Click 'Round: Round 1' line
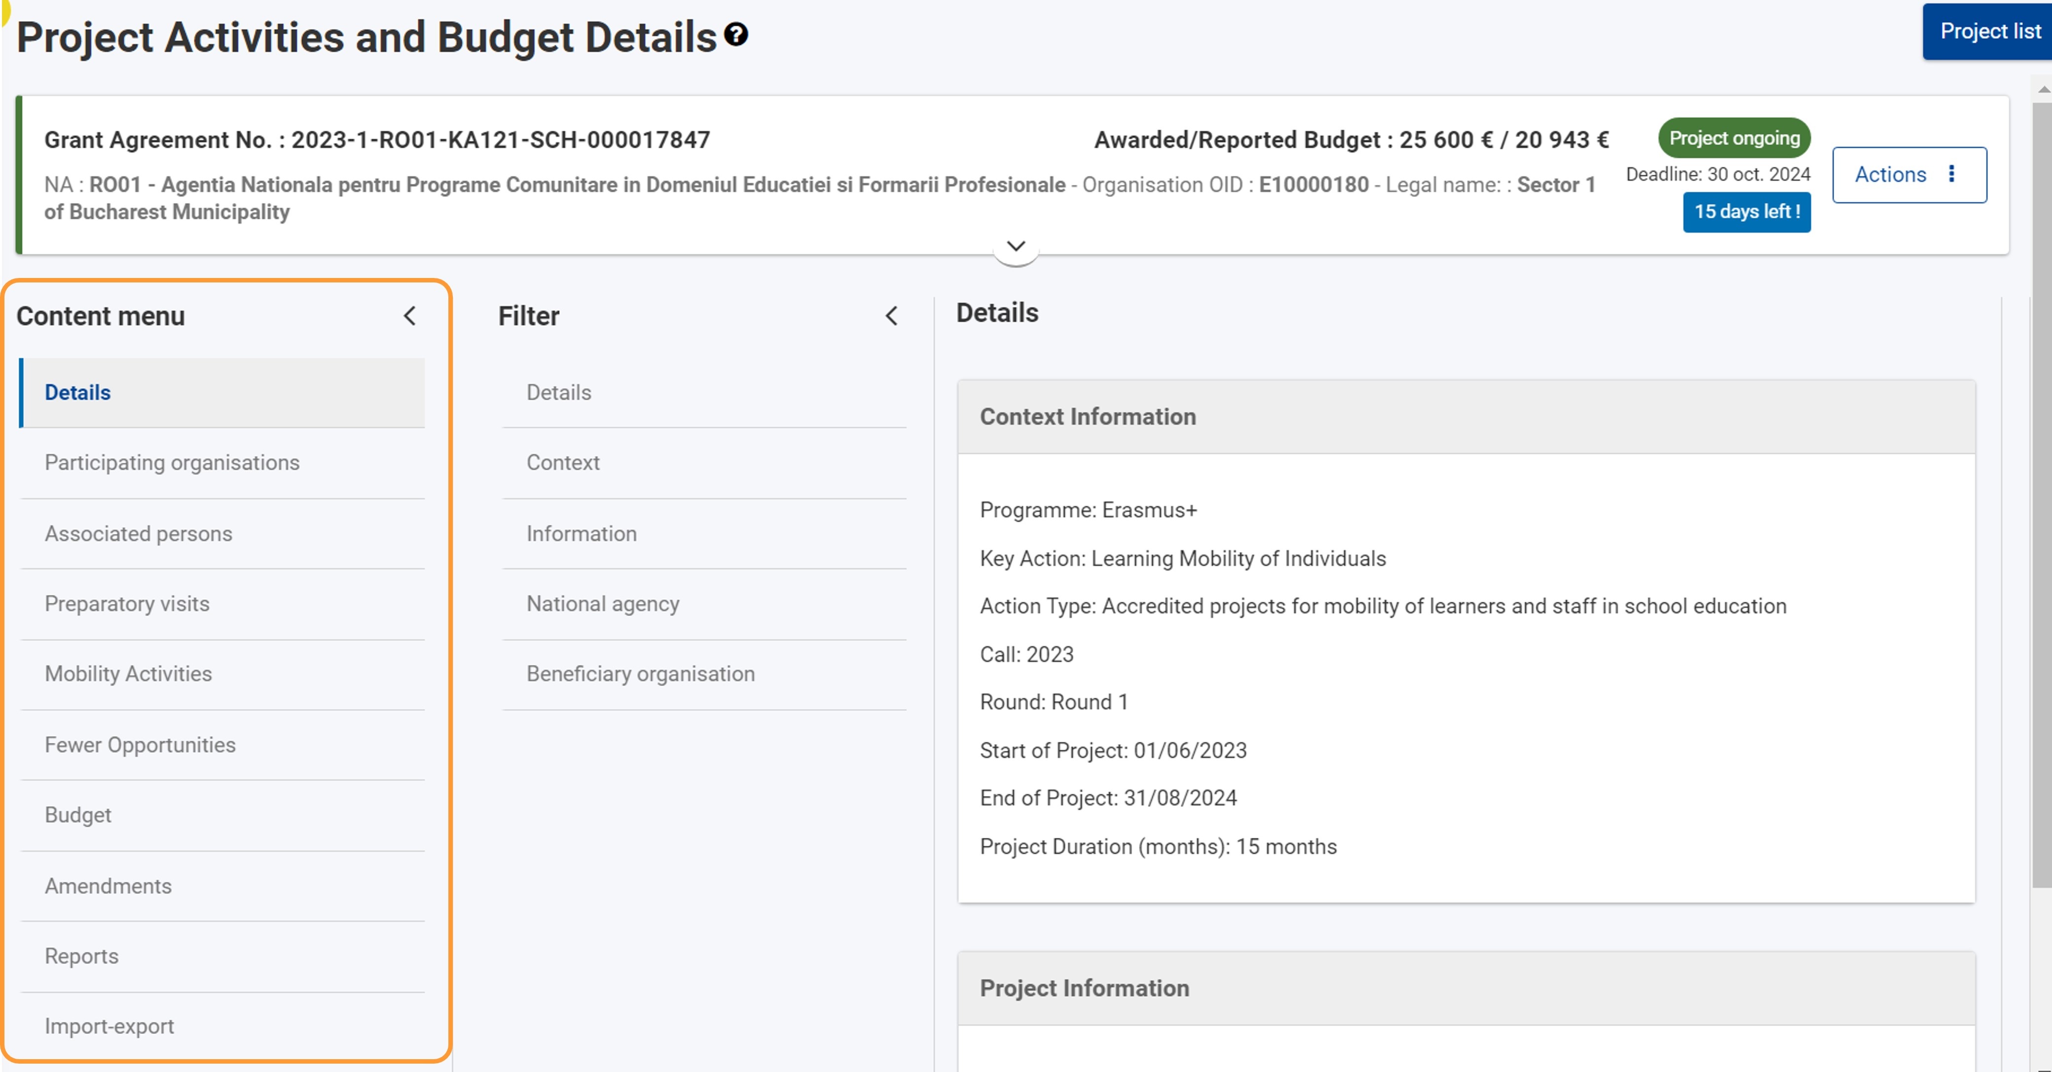 pos(1054,702)
